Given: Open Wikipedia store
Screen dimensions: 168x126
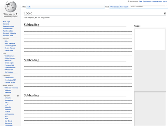Looking at the screenshot, I should tap(8, 36).
